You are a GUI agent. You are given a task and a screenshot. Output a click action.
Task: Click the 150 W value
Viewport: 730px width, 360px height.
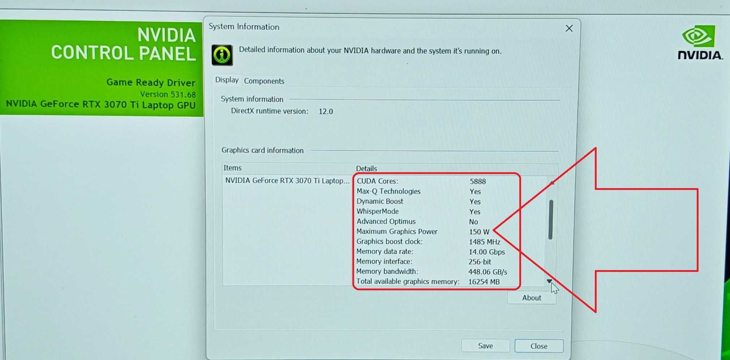pyautogui.click(x=479, y=232)
